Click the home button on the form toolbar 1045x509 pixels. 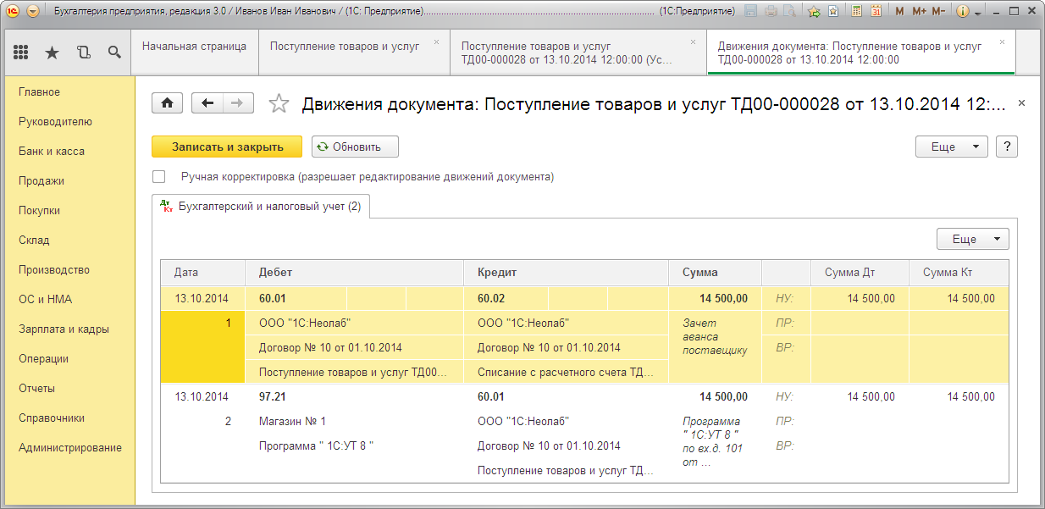tap(168, 102)
